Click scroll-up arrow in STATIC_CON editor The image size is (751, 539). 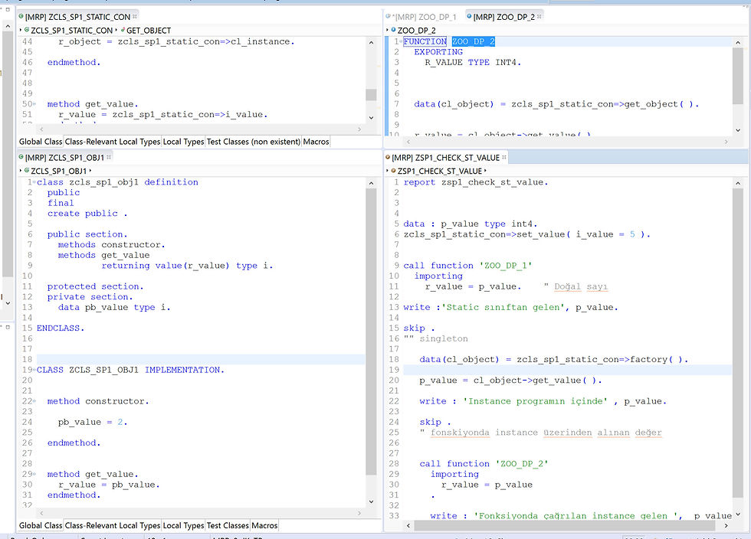(x=371, y=43)
